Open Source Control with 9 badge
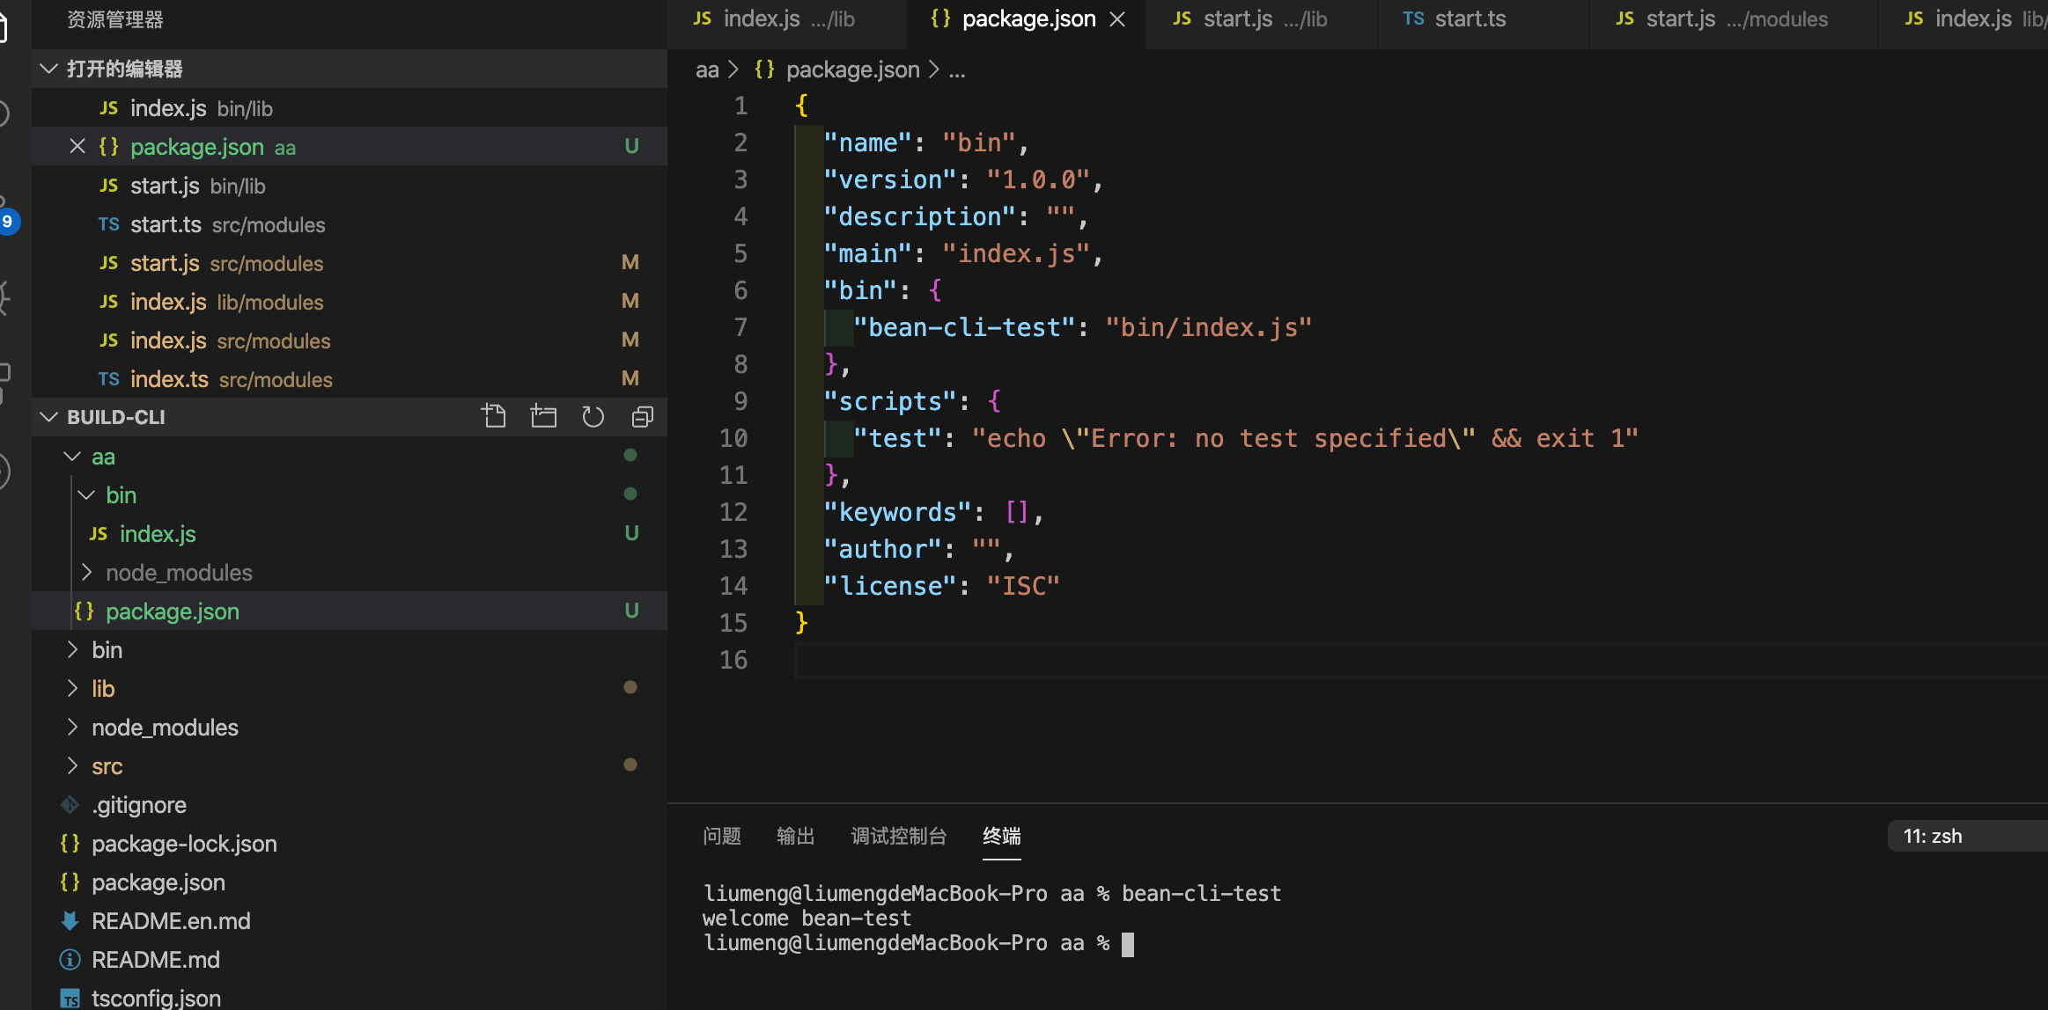This screenshot has width=2048, height=1010. (7, 220)
